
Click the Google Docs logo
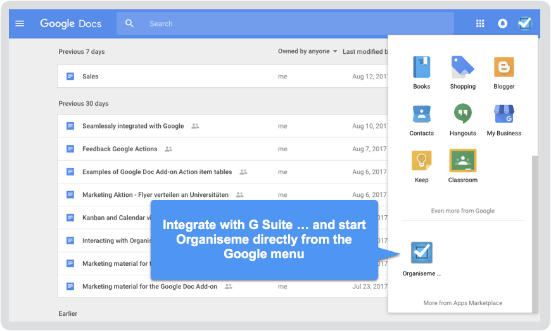point(71,23)
